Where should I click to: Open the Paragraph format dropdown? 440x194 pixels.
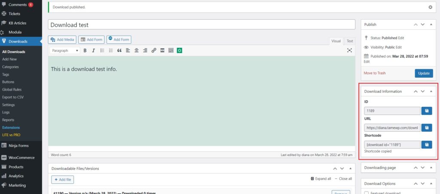click(x=65, y=51)
